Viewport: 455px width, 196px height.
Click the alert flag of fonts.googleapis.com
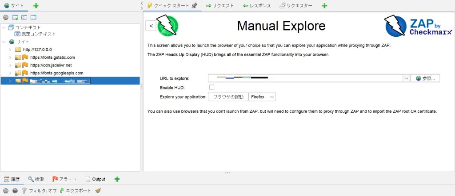coord(25,73)
